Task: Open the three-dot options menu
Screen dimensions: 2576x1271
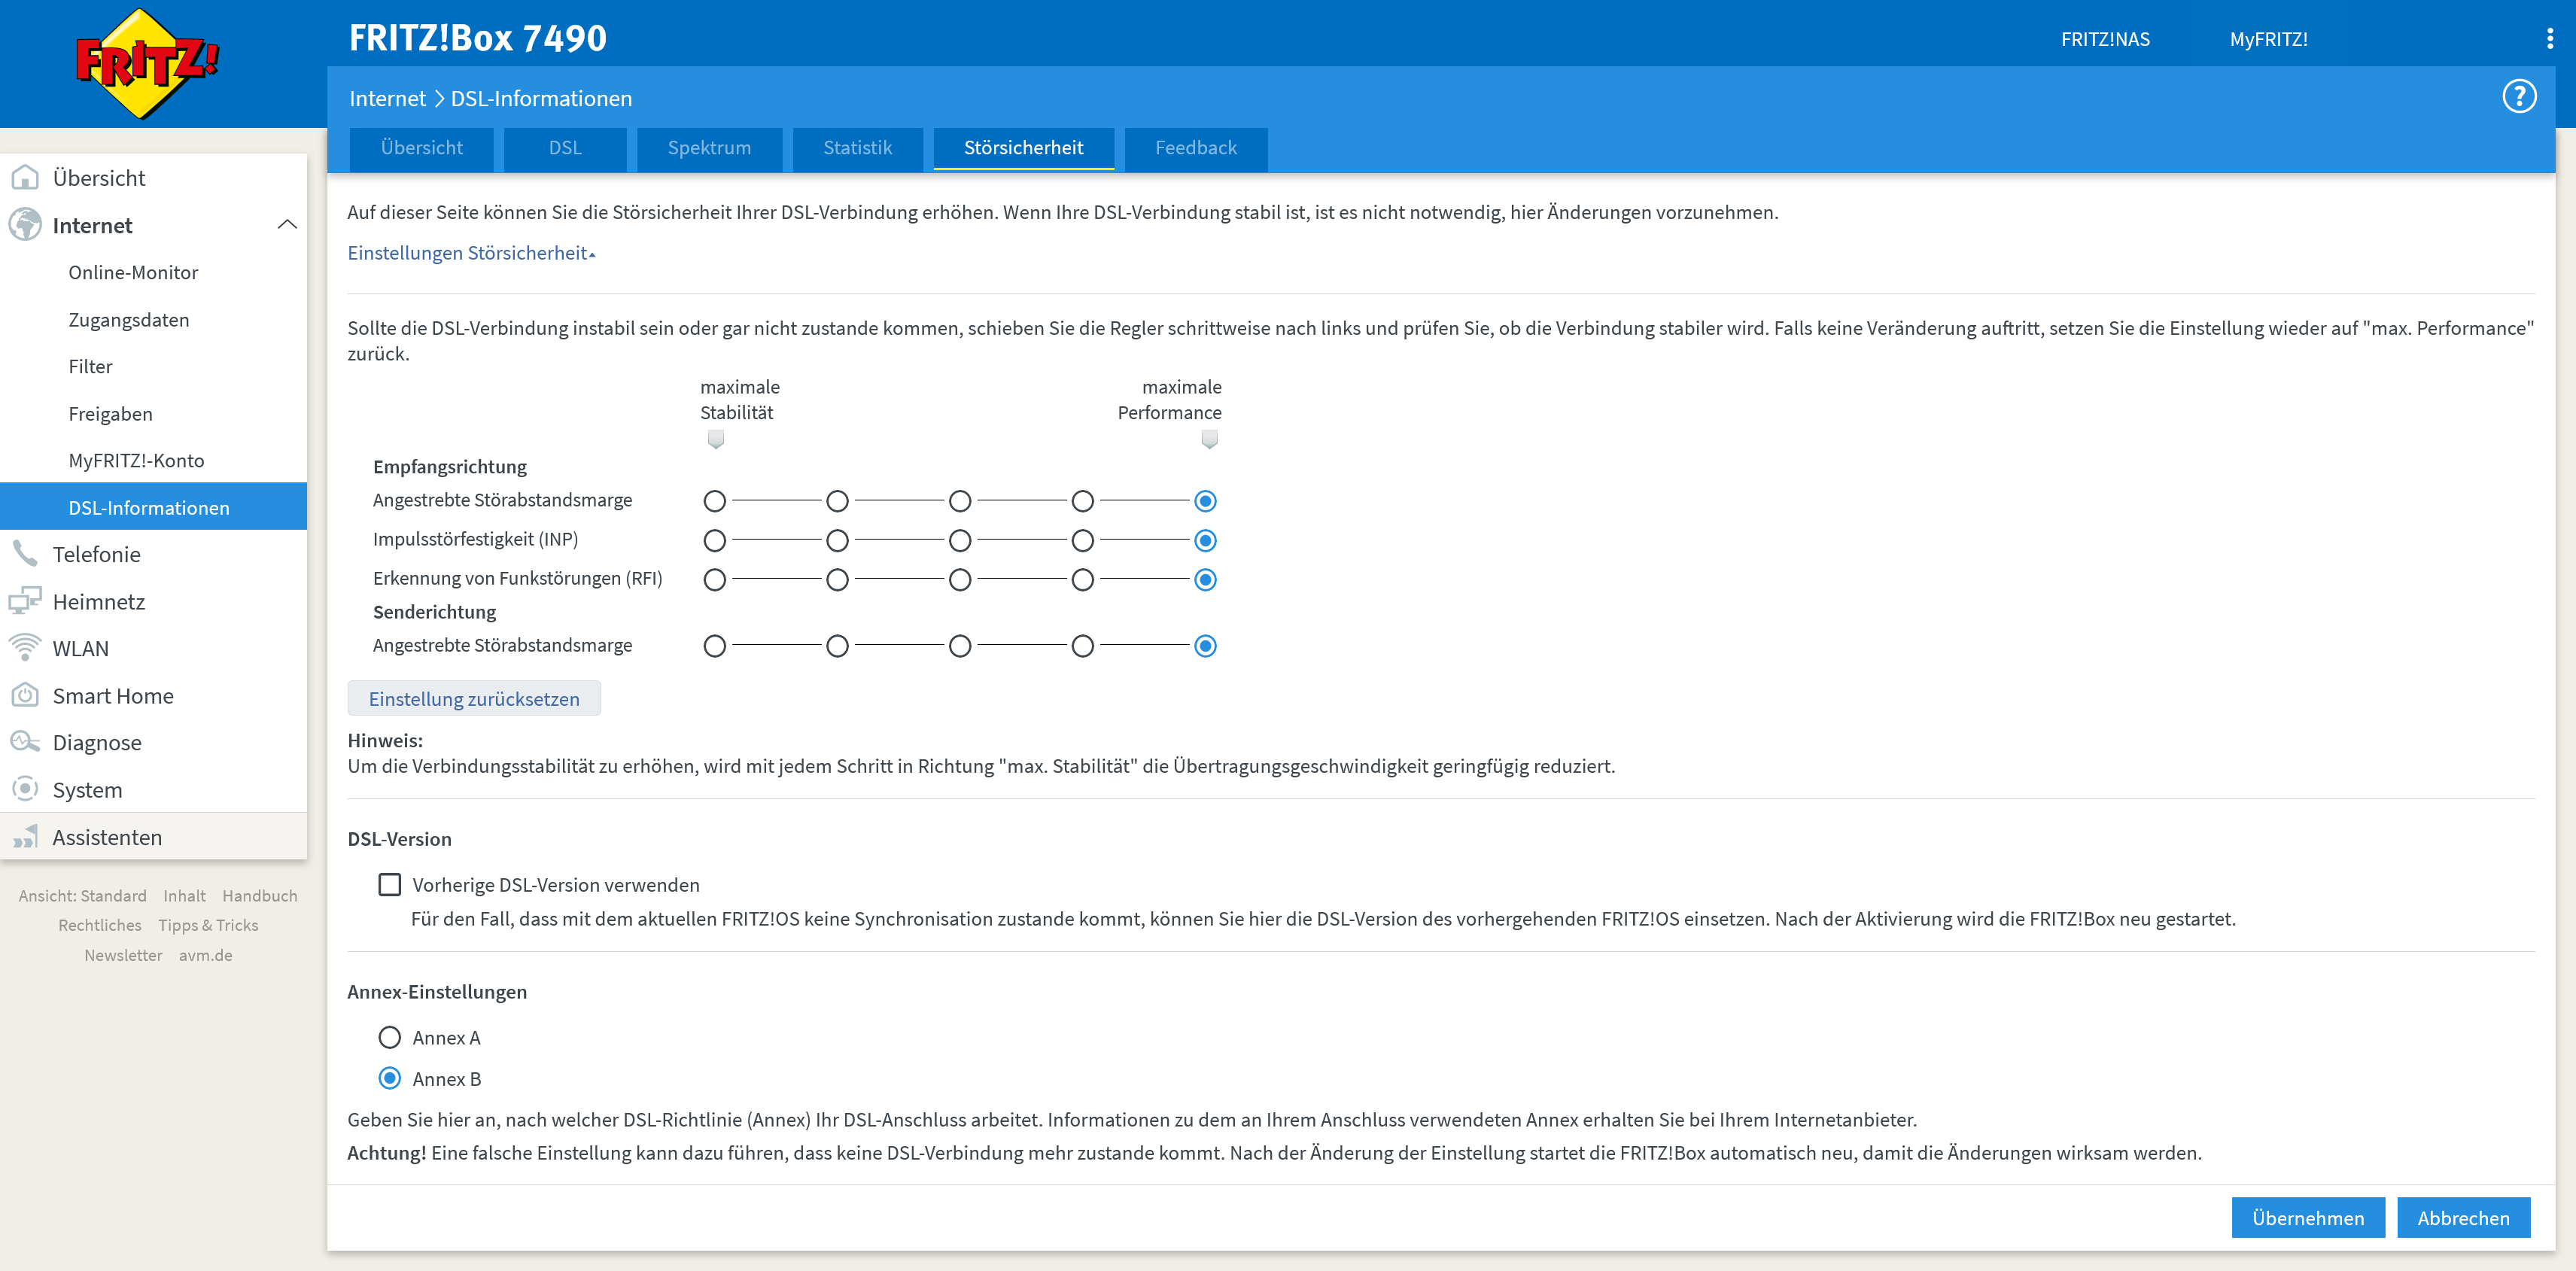Action: (2549, 39)
